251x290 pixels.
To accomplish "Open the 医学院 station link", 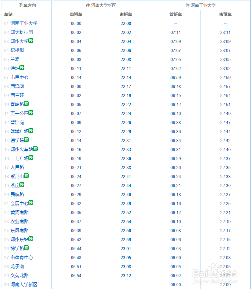I will (x=17, y=141).
